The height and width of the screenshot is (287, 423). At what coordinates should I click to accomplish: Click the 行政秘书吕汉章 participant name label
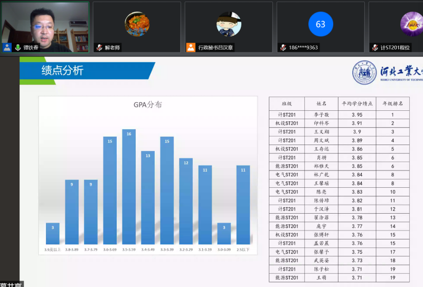click(x=215, y=47)
